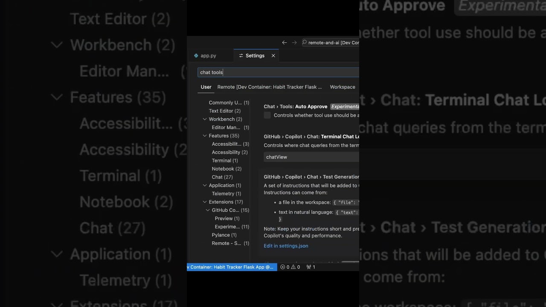The image size is (546, 307).
Task: Select Terminal (1) tree entry
Action: [x=225, y=161]
